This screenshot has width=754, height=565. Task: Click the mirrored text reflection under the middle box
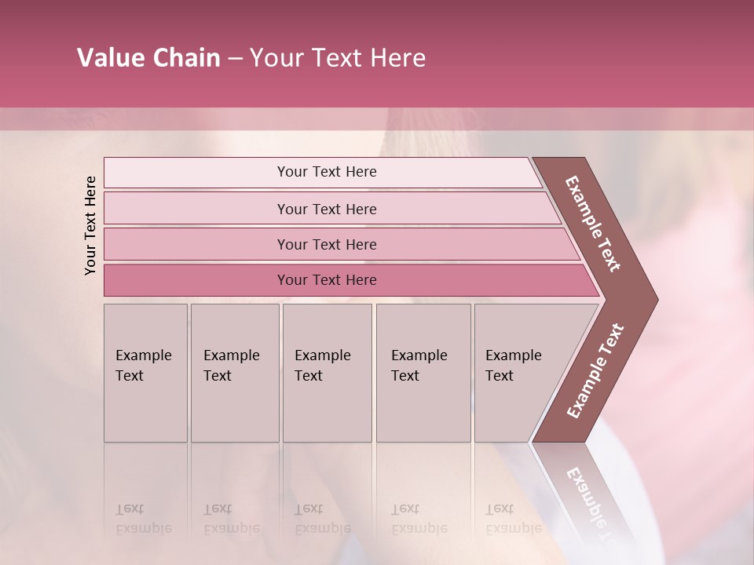pyautogui.click(x=323, y=518)
